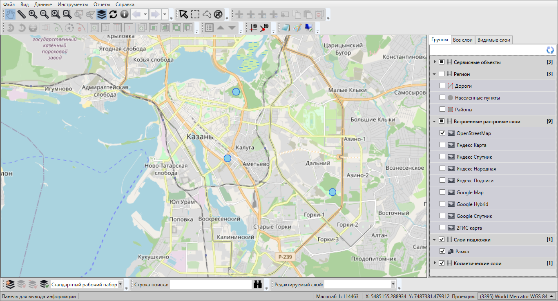This screenshot has width=558, height=301.
Task: Enable the Яндекс Карта layer checkbox
Action: pos(442,145)
